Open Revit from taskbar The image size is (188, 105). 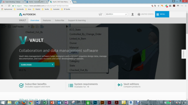click(131, 103)
